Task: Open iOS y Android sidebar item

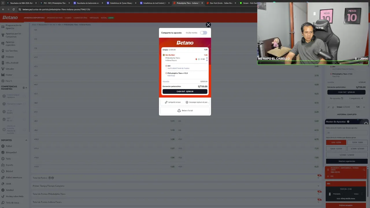Action: (12, 63)
